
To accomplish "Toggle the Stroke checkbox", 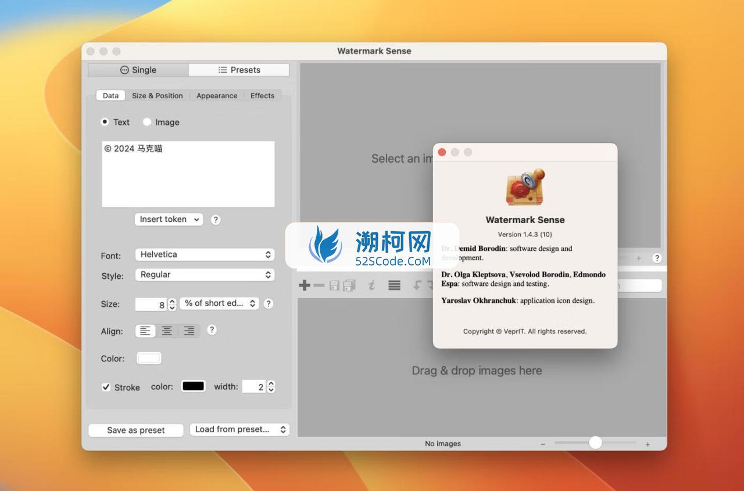I will [x=106, y=387].
